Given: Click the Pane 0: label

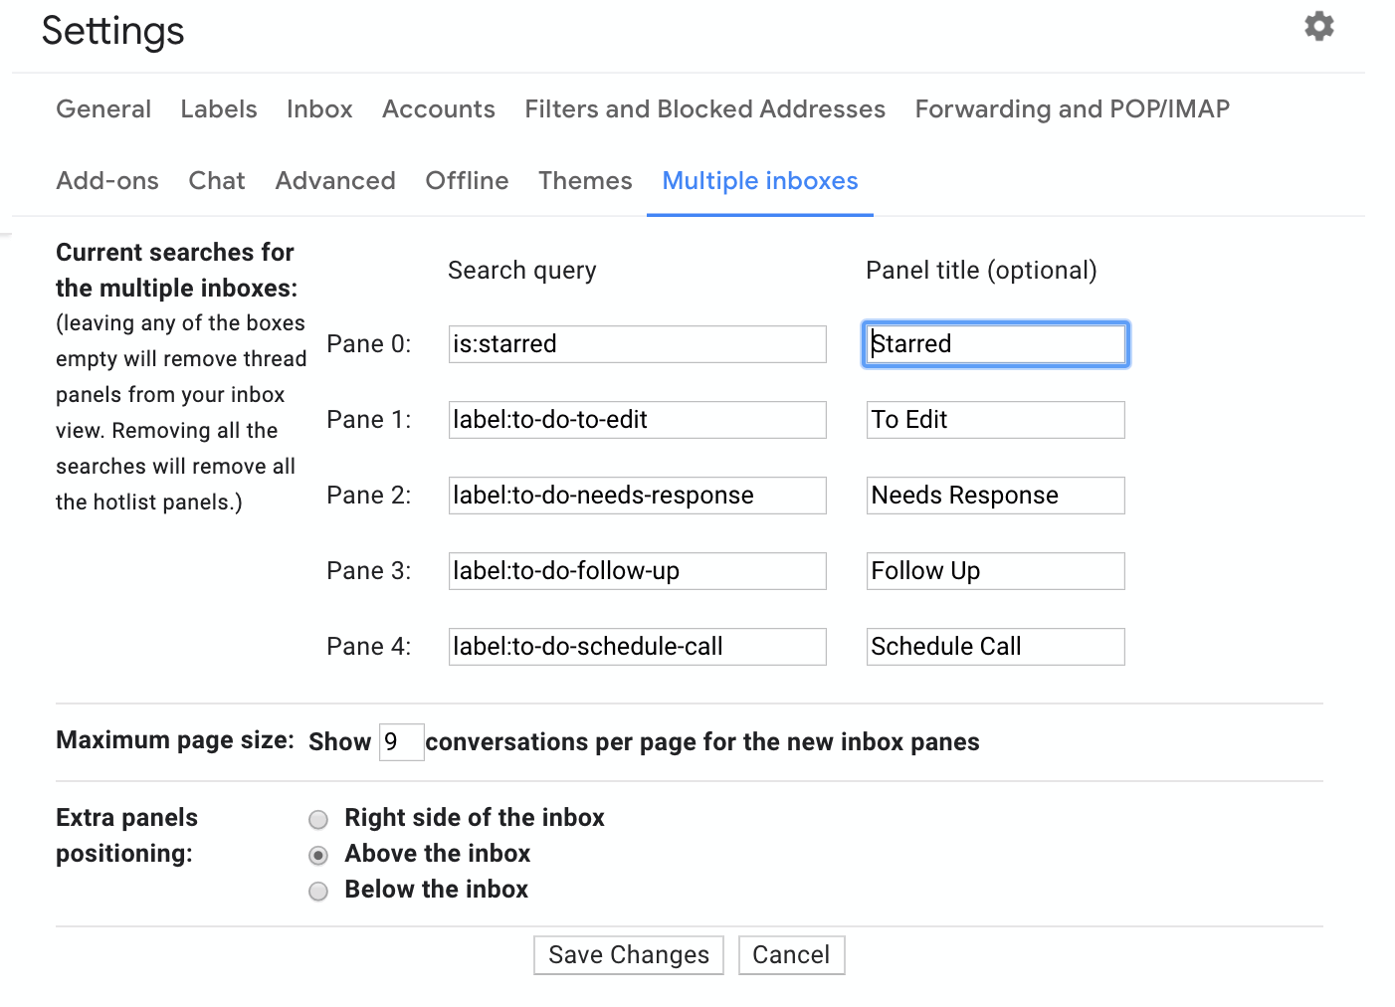Looking at the screenshot, I should click(x=369, y=344).
